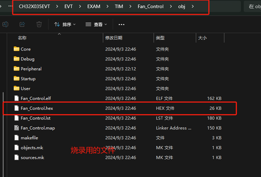Show hidden breadcrumb path segments

click(10, 6)
